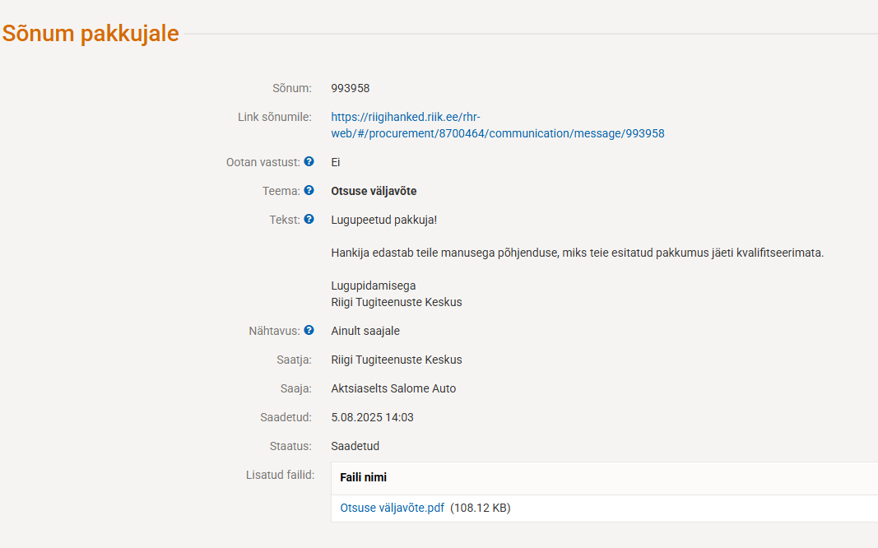Click the help icon next to Teema
The width and height of the screenshot is (878, 548).
pos(309,191)
